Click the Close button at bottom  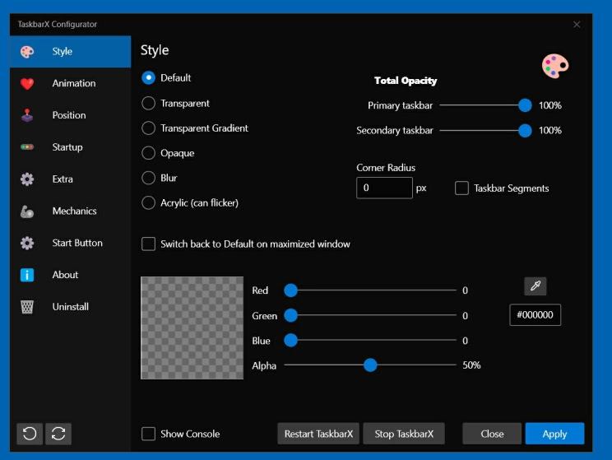[492, 434]
